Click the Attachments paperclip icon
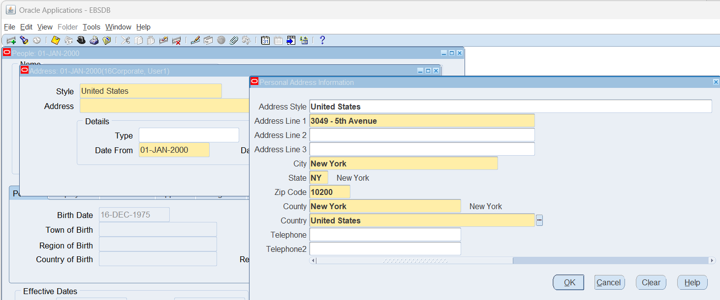This screenshot has width=720, height=300. pyautogui.click(x=234, y=41)
